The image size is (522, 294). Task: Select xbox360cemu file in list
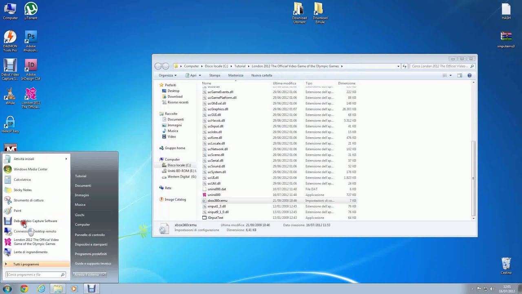pyautogui.click(x=280, y=200)
